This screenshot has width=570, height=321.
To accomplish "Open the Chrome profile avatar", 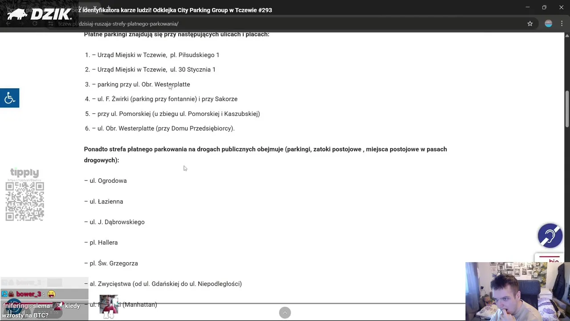I will [x=548, y=24].
